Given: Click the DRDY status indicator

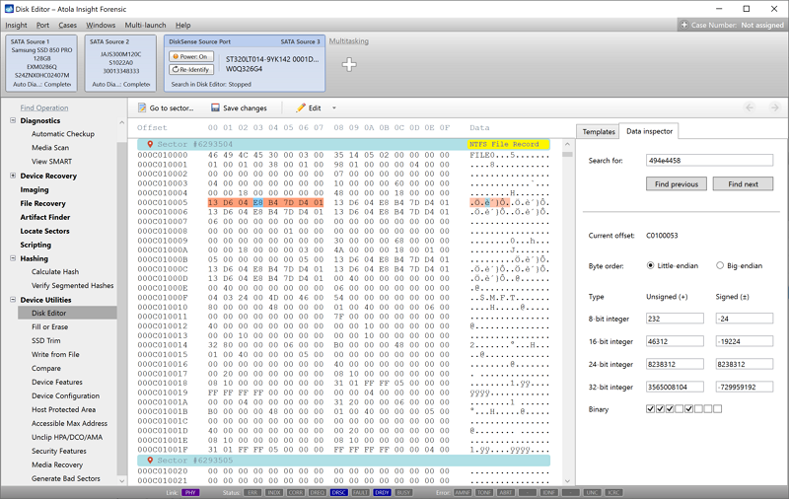Looking at the screenshot, I should click(383, 492).
